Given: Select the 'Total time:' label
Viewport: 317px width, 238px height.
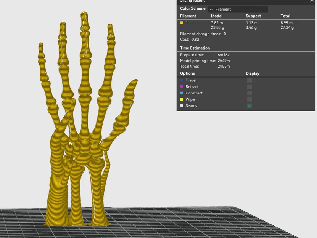Looking at the screenshot, I should click(x=190, y=66).
